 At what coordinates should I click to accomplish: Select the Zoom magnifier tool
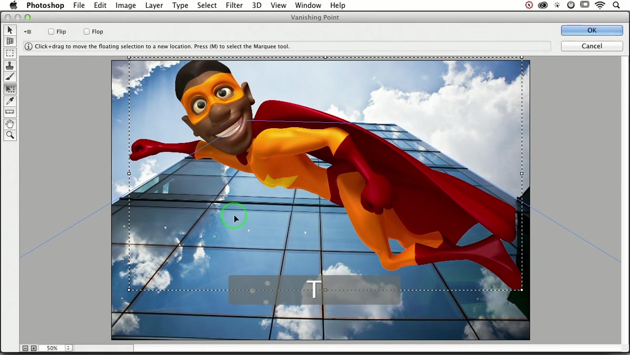[10, 135]
